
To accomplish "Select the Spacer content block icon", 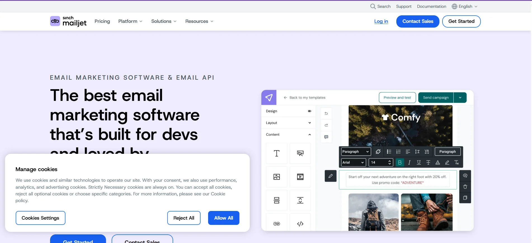I will [300, 200].
